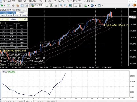
Task: Tile windows with the grid icon
Action: pyautogui.click(x=70, y=5)
